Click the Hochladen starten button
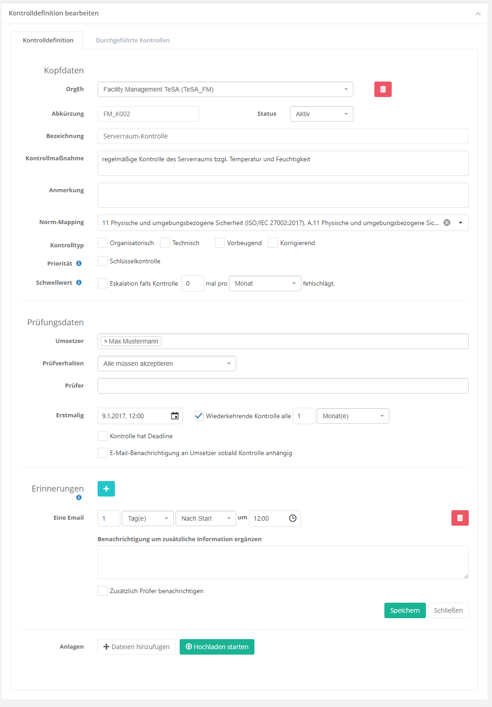Viewport: 492px width, 707px height. point(217,647)
